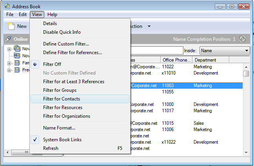Close the open View menu
This screenshot has height=166, width=254.
[x=37, y=15]
